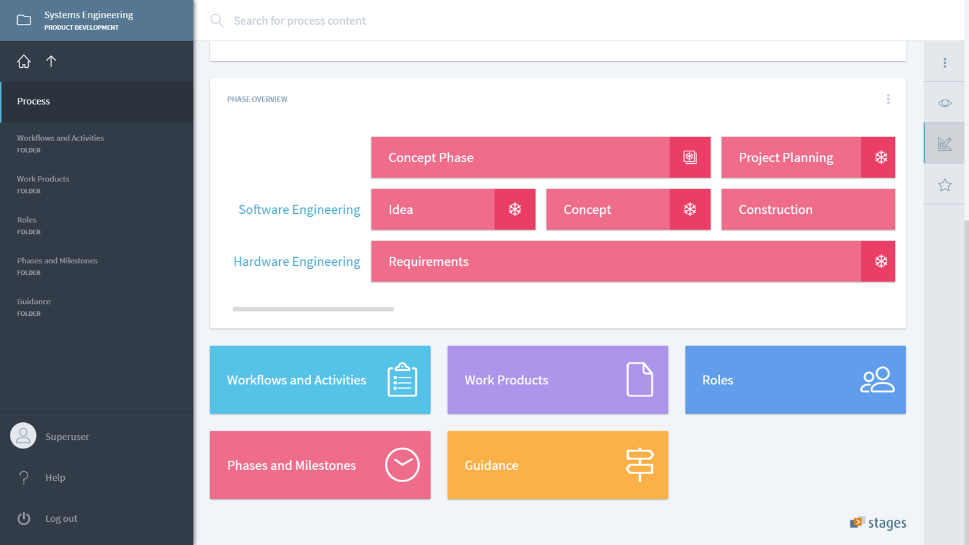Image resolution: width=969 pixels, height=545 pixels.
Task: Open the edit chart icon in right panel
Action: (945, 144)
